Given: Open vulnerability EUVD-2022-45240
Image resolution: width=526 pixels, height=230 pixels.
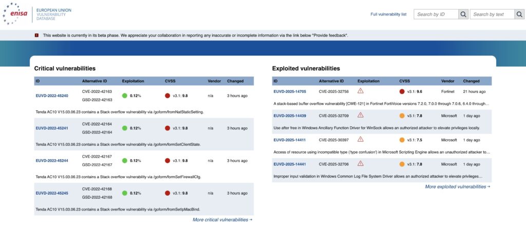Looking at the screenshot, I should pyautogui.click(x=52, y=95).
